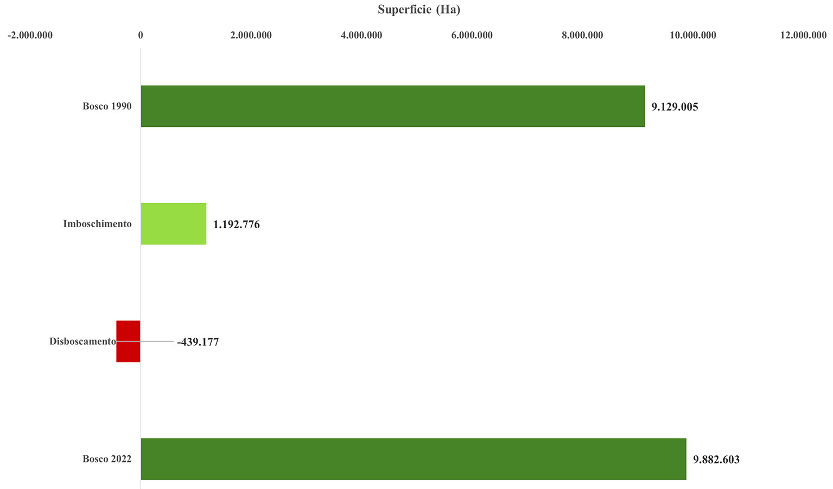
Task: Click the -2.000.000 axis tick label
Action: click(x=30, y=35)
